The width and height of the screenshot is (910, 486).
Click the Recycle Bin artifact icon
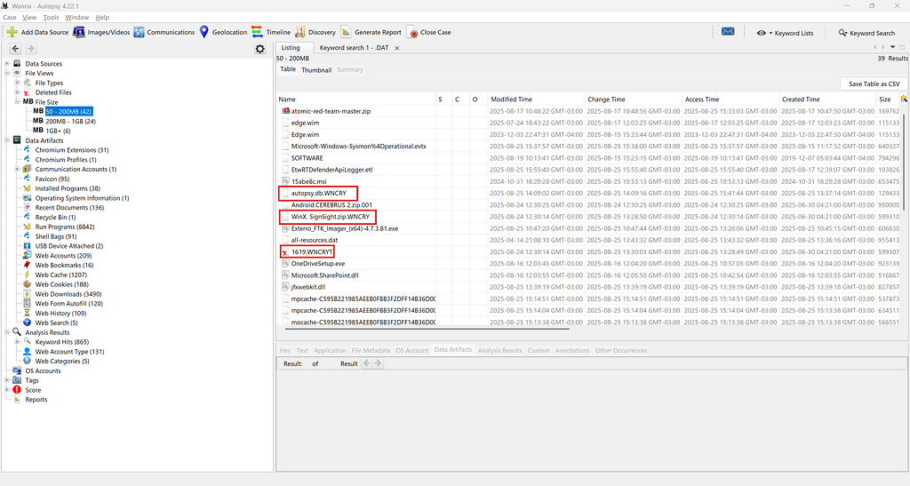tap(27, 217)
